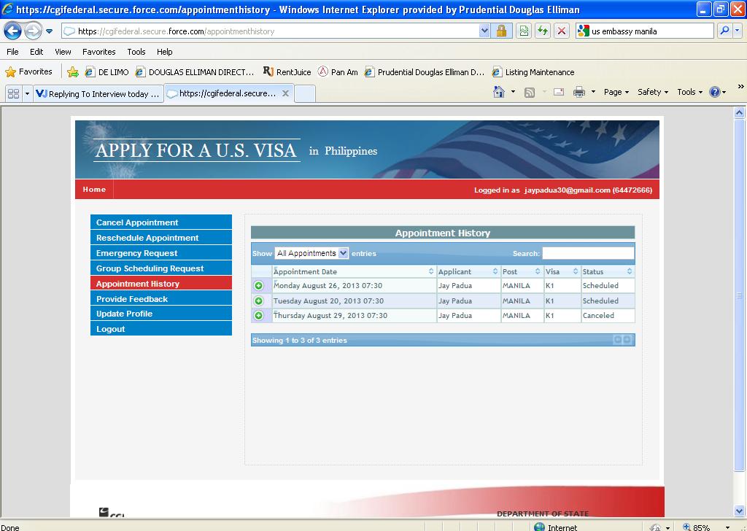Click the Refresh page icon
The height and width of the screenshot is (531, 747).
543,31
